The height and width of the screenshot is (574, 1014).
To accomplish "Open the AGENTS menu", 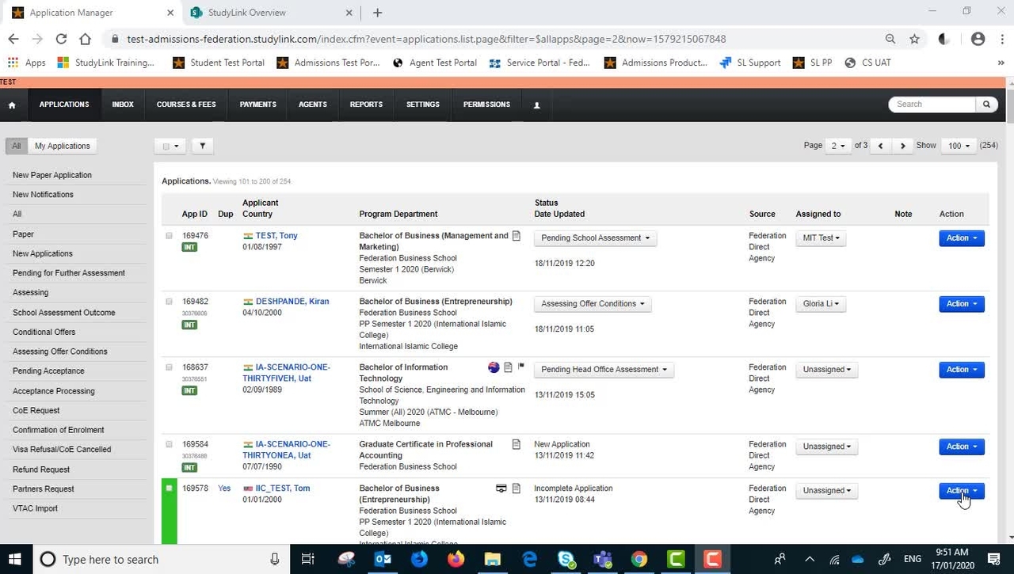I will point(313,105).
